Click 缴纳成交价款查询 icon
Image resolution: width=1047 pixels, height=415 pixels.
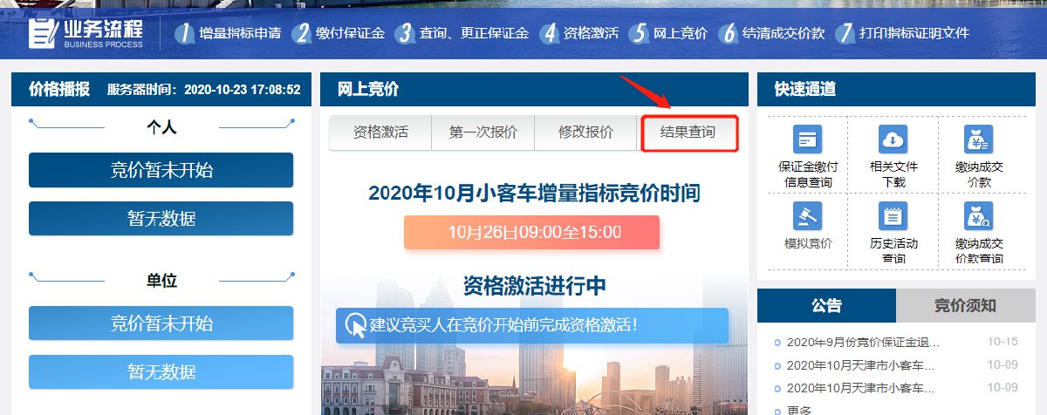click(979, 215)
